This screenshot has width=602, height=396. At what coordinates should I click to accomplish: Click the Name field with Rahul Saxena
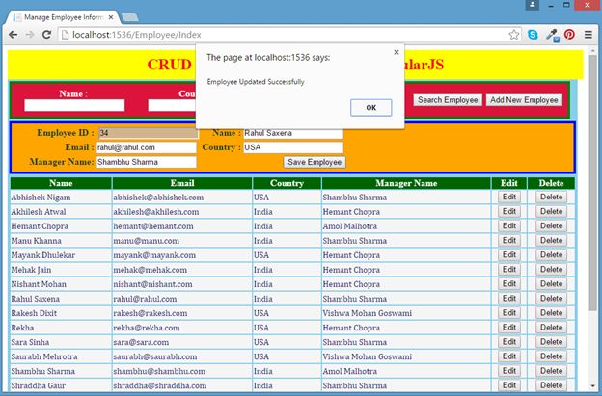coord(293,133)
